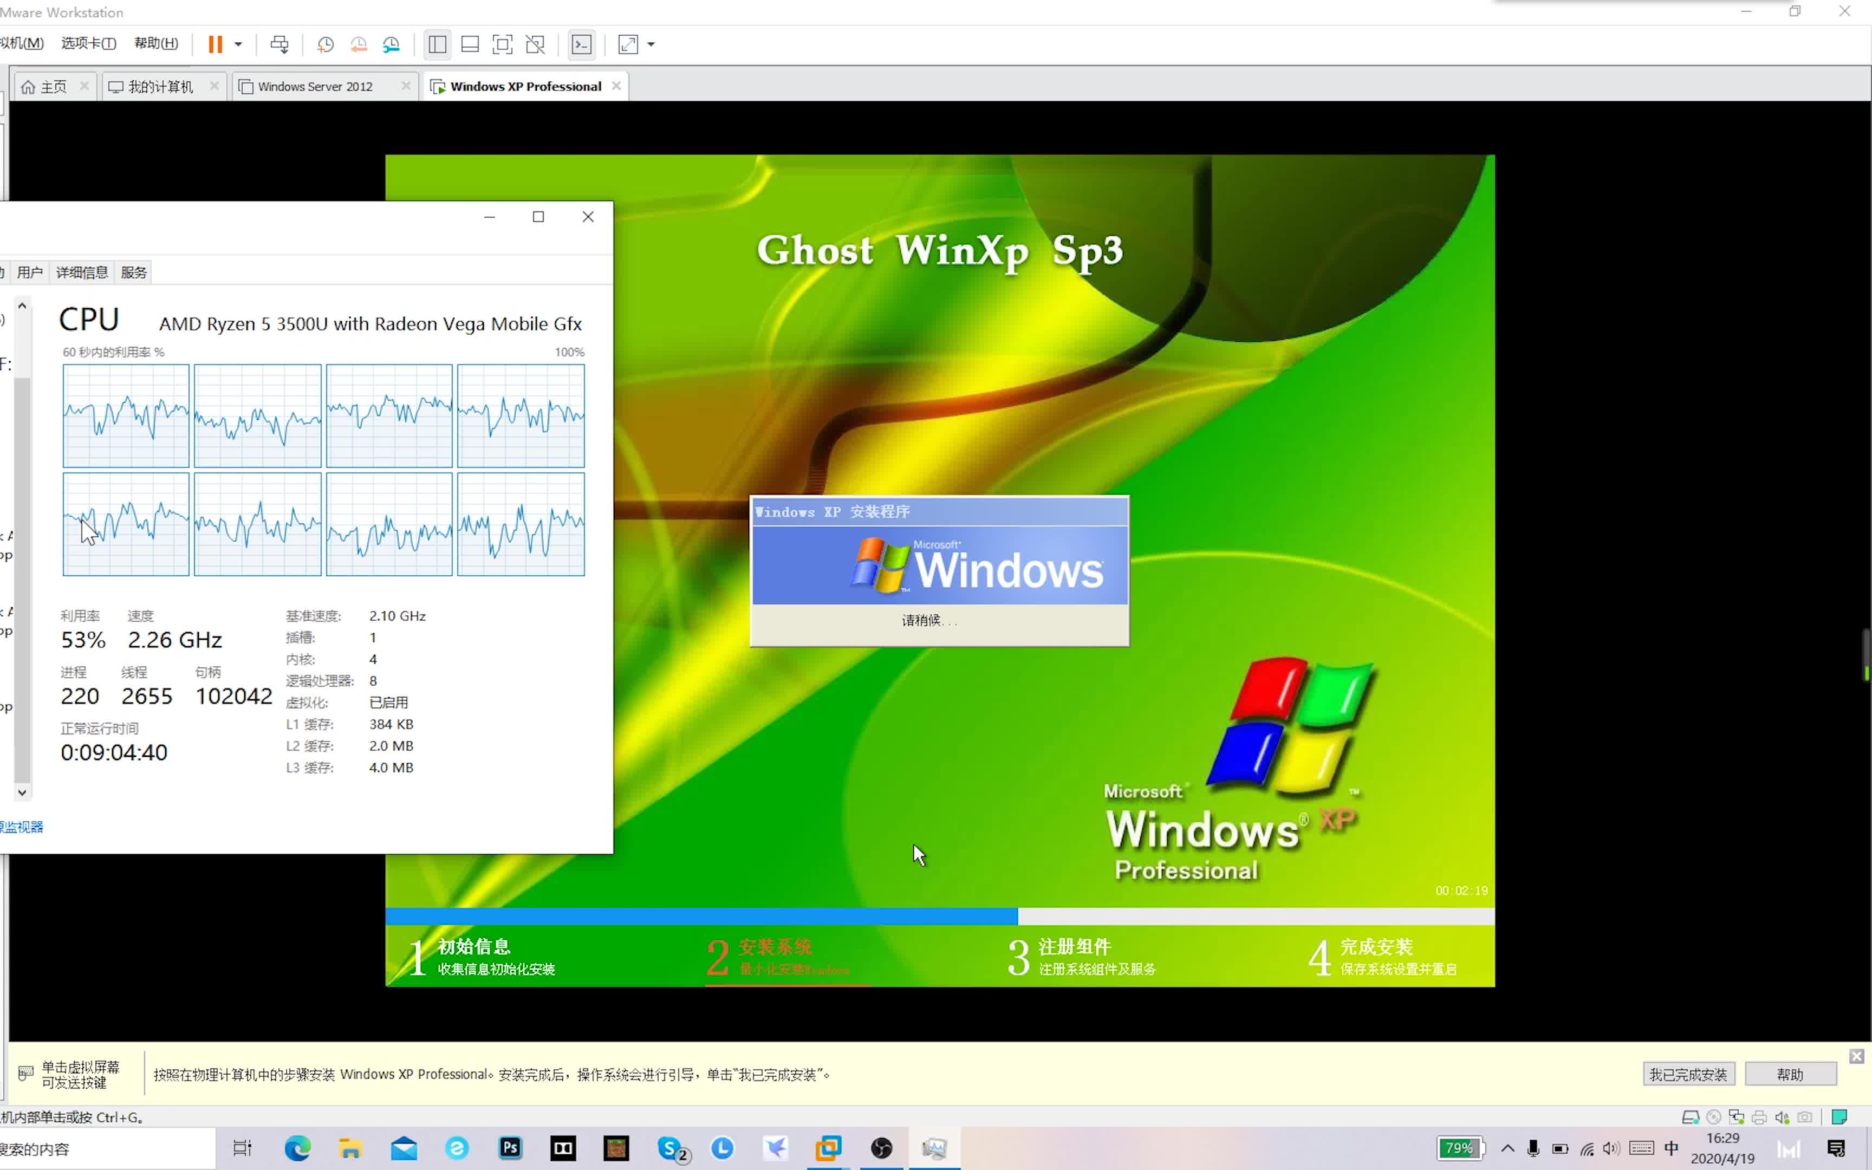1872x1170 pixels.
Task: Take a snapshot of this VM
Action: (x=325, y=44)
